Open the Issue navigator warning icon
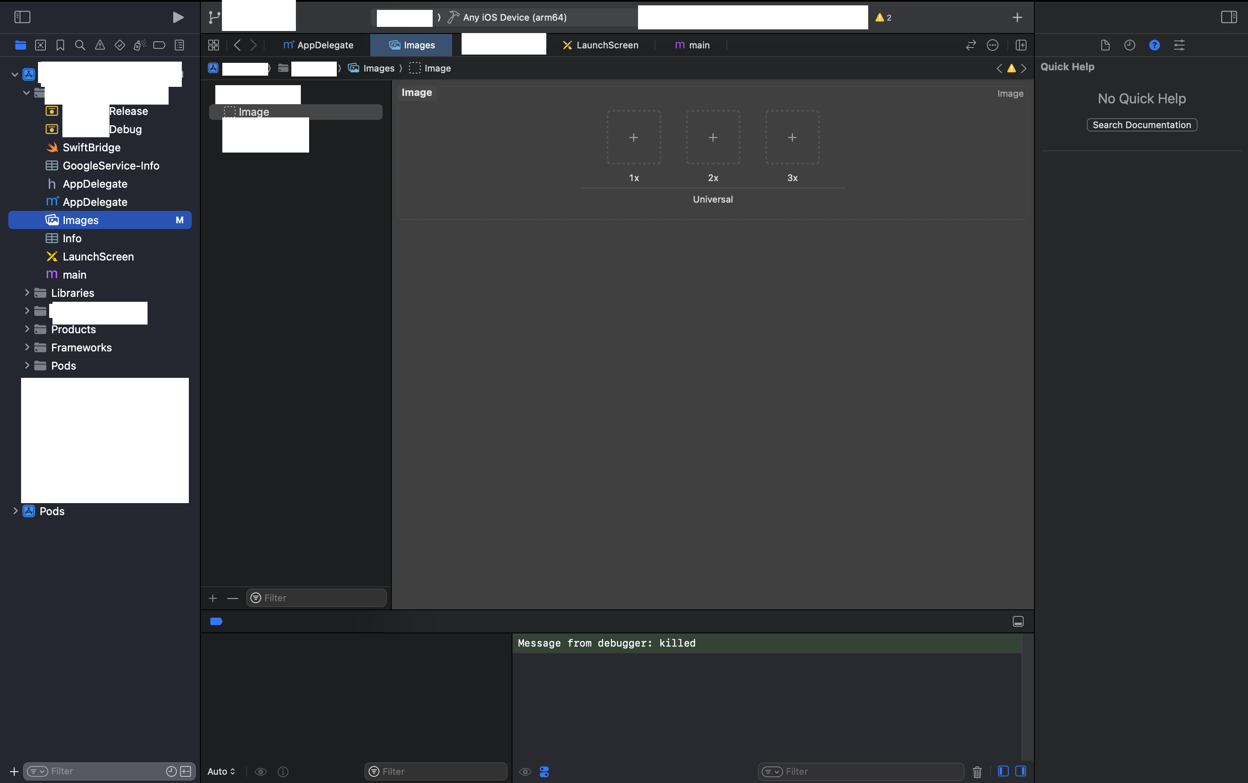The image size is (1248, 783). [x=100, y=45]
